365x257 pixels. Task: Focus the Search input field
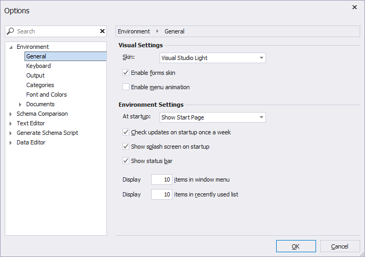coord(57,31)
